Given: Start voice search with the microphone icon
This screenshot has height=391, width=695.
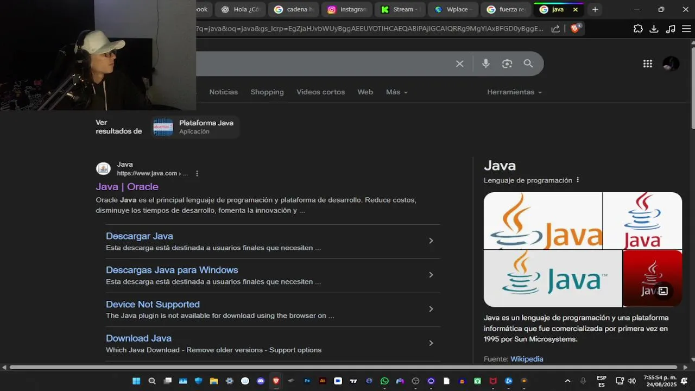Looking at the screenshot, I should (x=485, y=64).
